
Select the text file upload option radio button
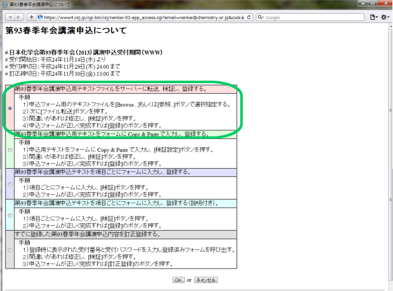[x=9, y=108]
